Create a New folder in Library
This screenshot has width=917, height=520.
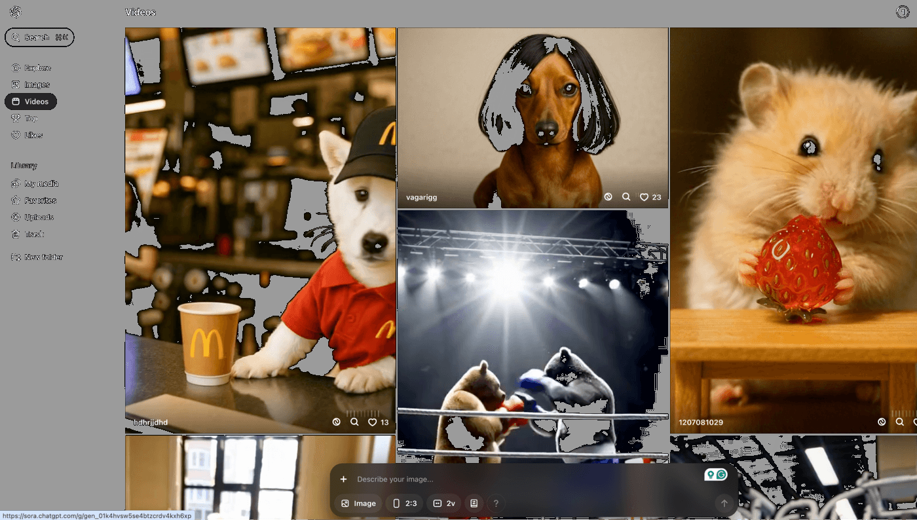tap(43, 257)
